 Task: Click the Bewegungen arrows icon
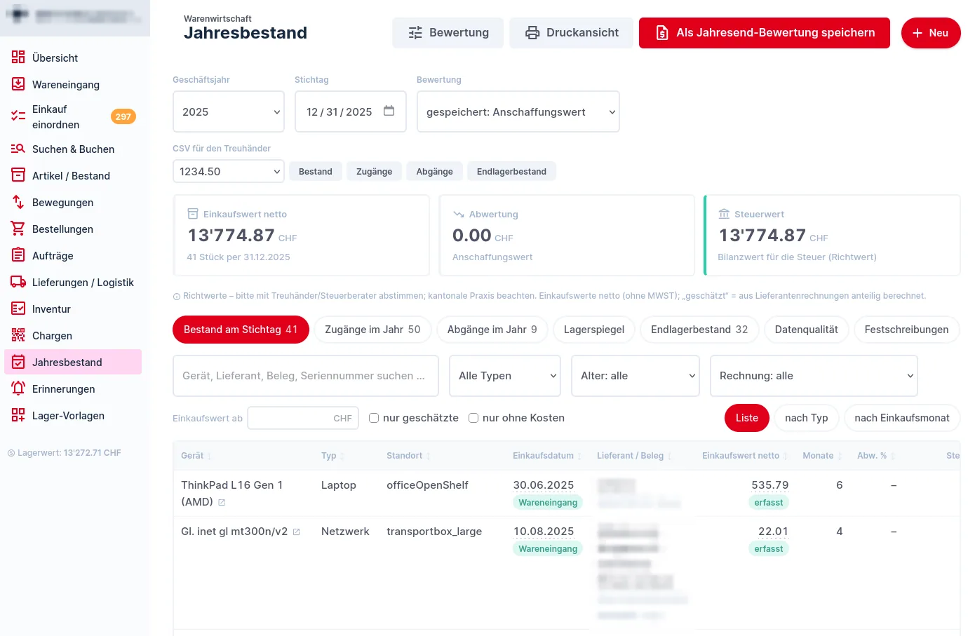[18, 202]
